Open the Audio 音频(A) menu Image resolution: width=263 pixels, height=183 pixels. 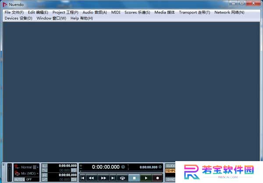click(95, 12)
